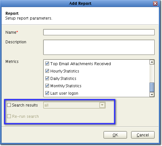Open the Search results 'all' dropdown
162x146 pixels.
74,105
